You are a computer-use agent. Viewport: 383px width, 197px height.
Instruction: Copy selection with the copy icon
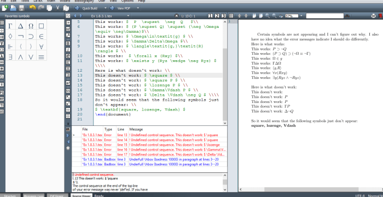pyautogui.click(x=49, y=8)
